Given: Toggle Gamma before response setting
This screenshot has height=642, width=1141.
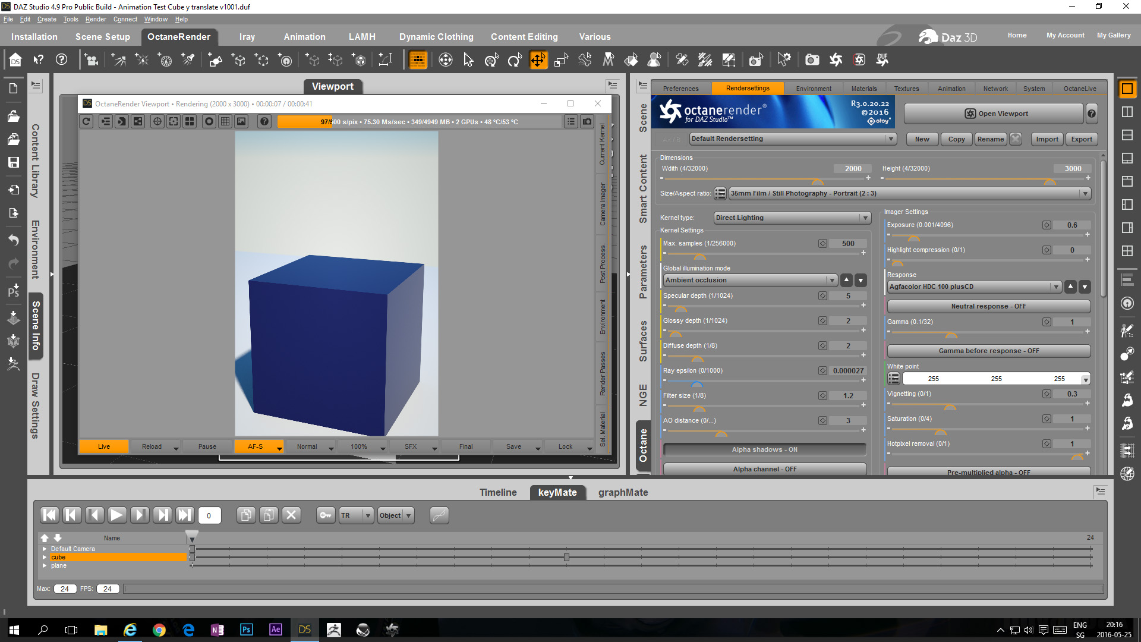Looking at the screenshot, I should click(x=988, y=351).
